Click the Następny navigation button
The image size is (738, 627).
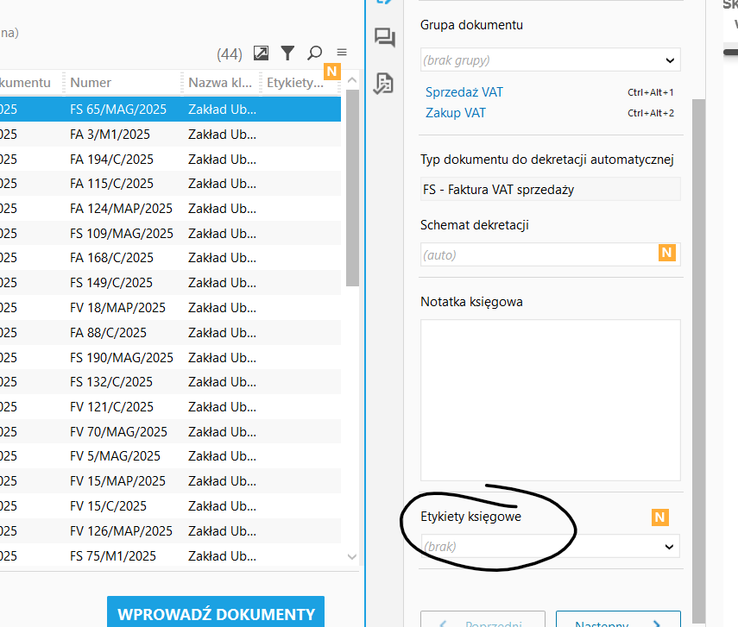click(x=618, y=622)
